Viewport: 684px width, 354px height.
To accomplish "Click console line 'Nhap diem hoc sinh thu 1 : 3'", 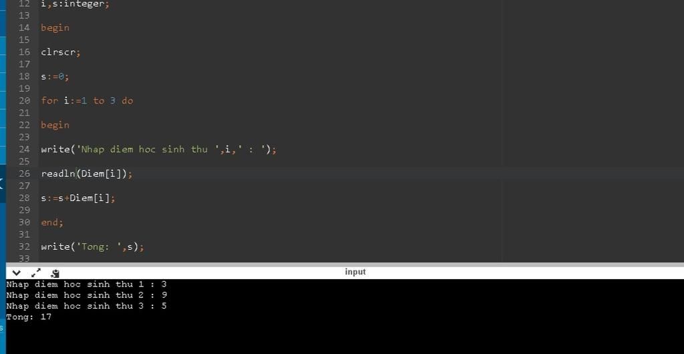I will point(86,285).
